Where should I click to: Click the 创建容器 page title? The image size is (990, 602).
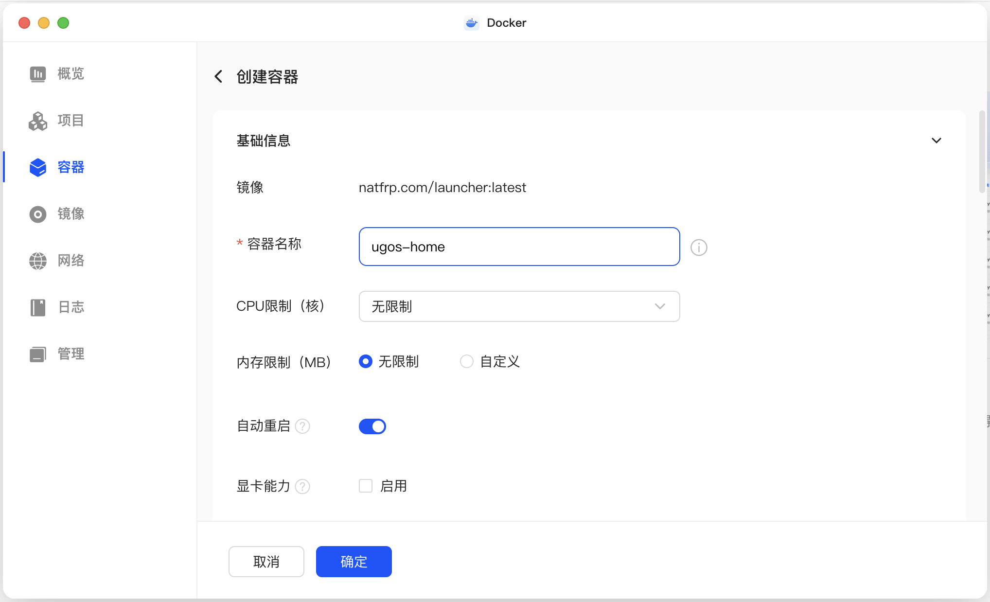coord(267,76)
